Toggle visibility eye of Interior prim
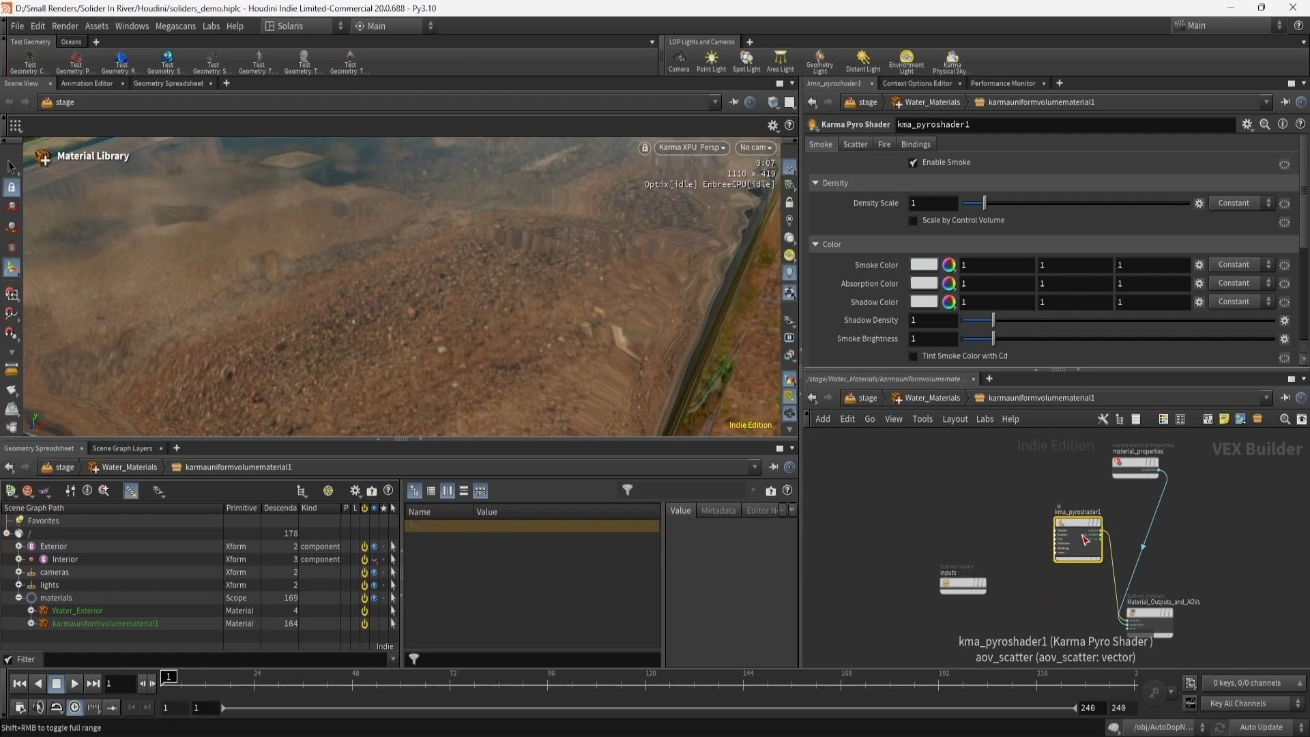The image size is (1310, 737). pos(374,560)
